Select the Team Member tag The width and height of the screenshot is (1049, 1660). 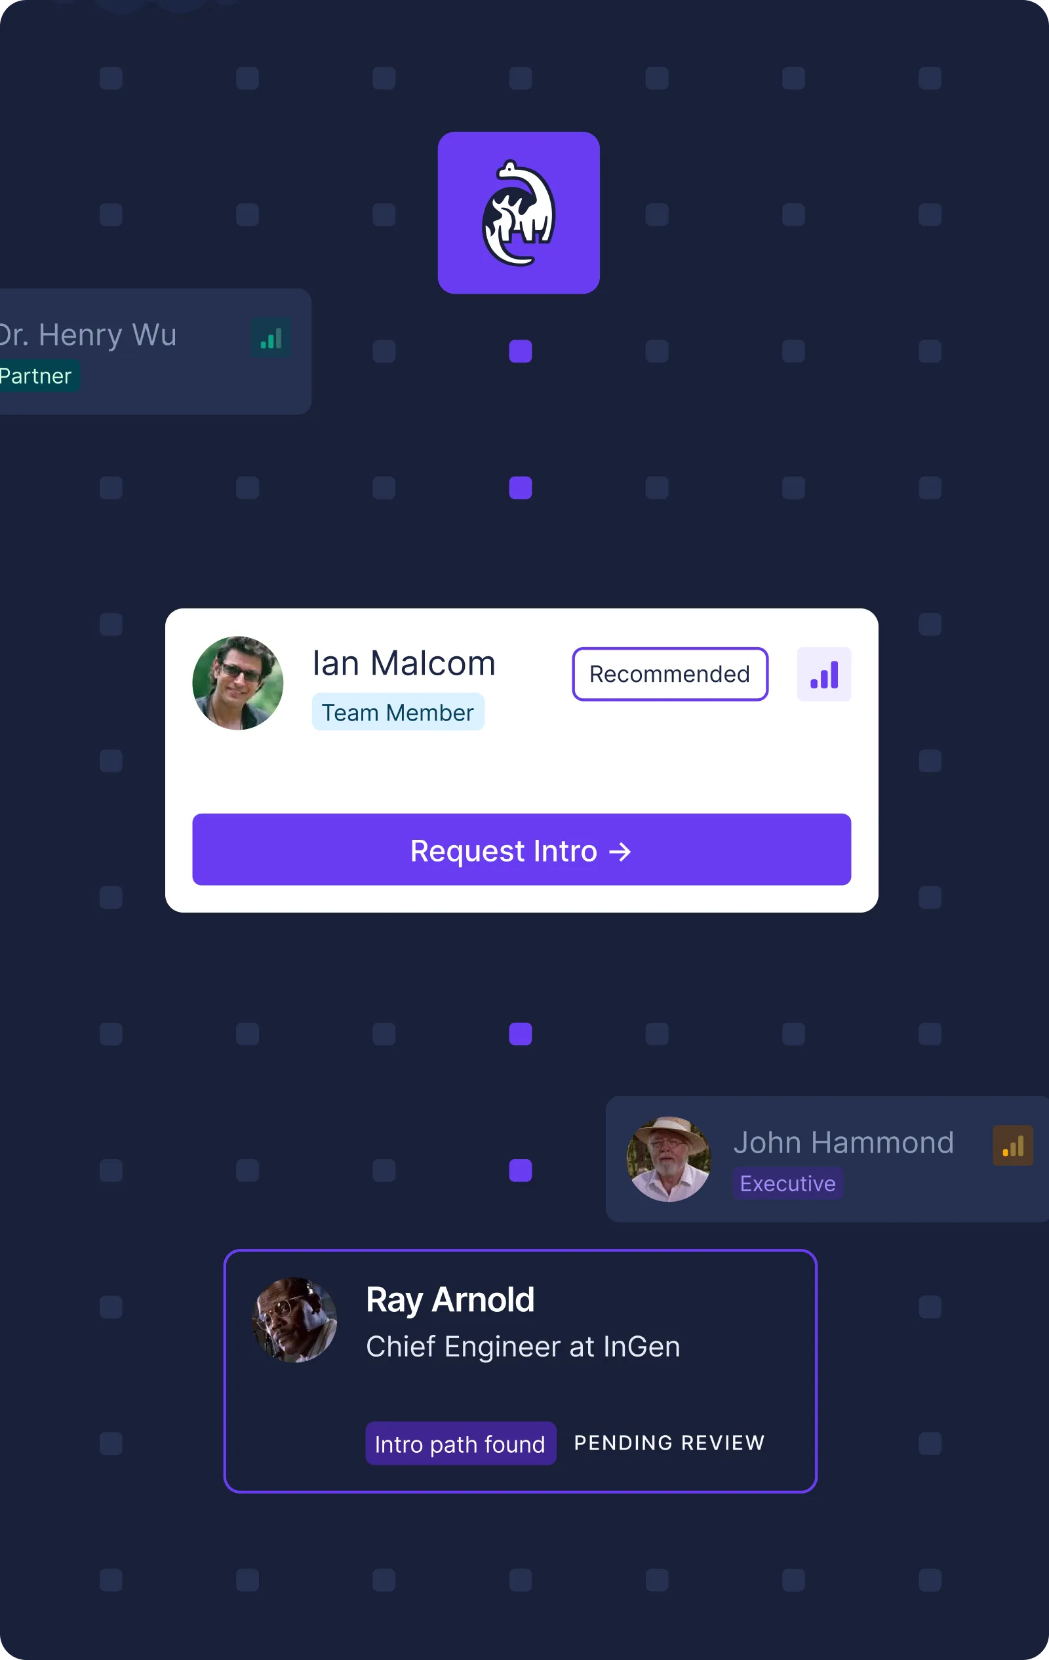click(398, 711)
